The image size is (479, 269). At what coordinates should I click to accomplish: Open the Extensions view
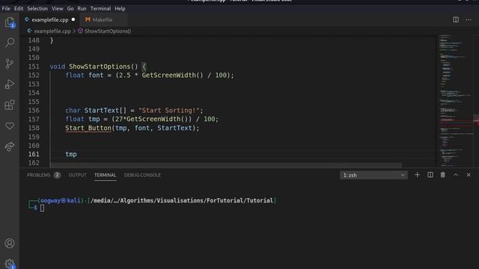coord(10,105)
